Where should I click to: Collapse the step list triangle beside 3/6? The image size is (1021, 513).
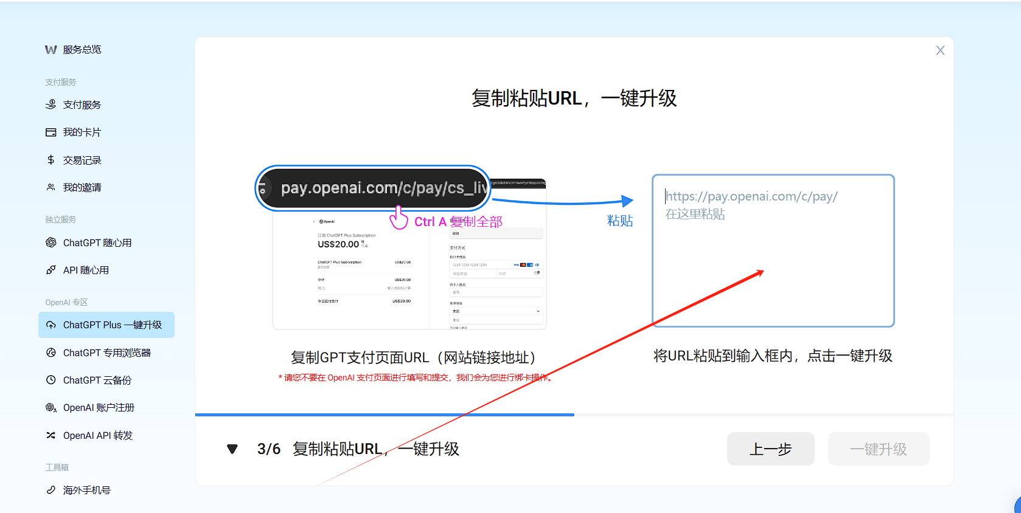(232, 449)
